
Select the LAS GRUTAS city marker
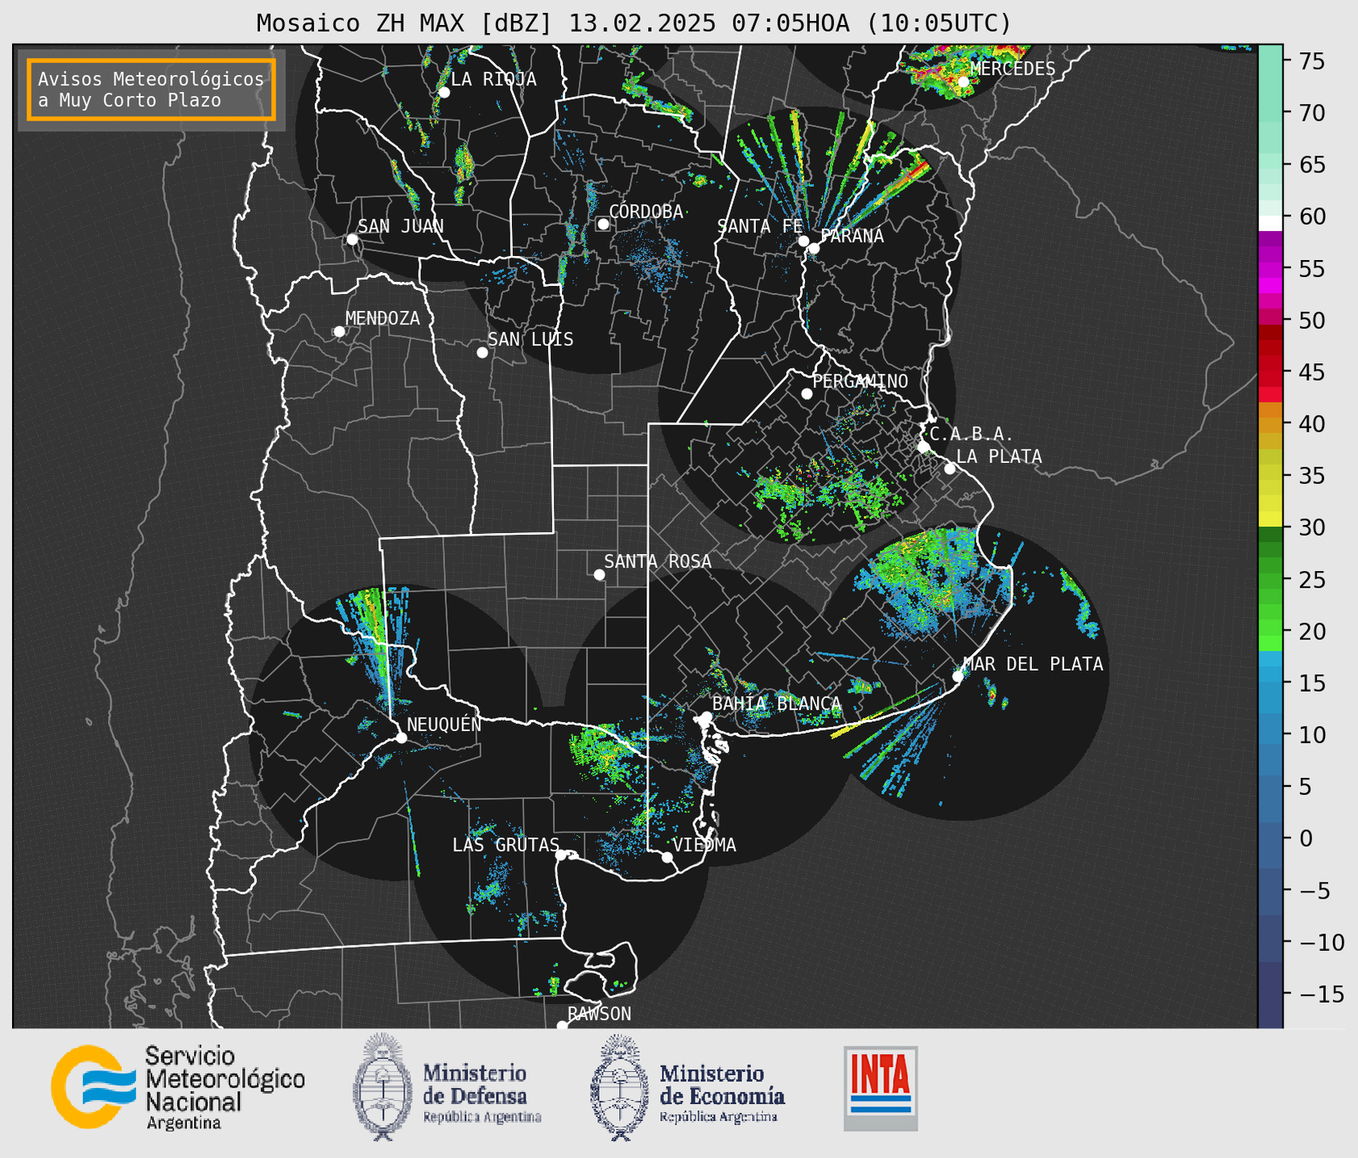click(x=561, y=855)
